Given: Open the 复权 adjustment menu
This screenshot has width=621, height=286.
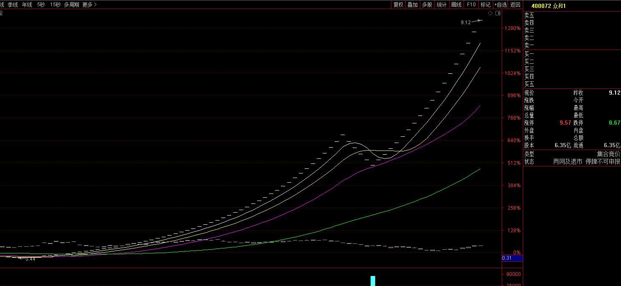Looking at the screenshot, I should click(398, 5).
